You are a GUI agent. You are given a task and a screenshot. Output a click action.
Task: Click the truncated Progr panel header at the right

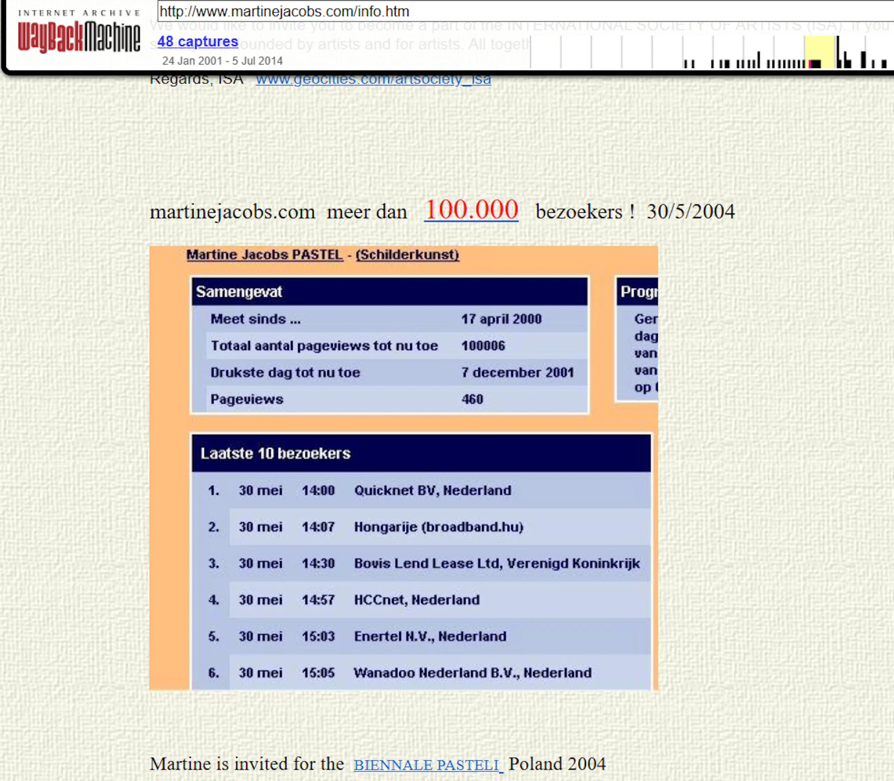[x=638, y=291]
